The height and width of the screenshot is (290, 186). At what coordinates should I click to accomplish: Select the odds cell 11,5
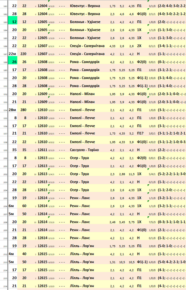pos(131,174)
